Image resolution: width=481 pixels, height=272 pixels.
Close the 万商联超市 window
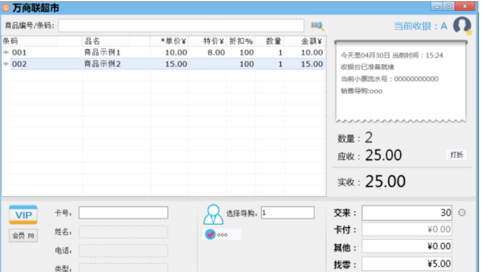(x=465, y=6)
